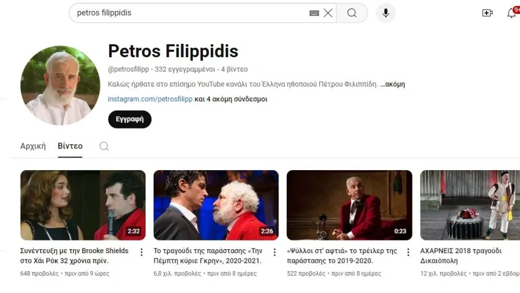The height and width of the screenshot is (293, 520).
Task: Click the magnifying glass search button
Action: [352, 13]
